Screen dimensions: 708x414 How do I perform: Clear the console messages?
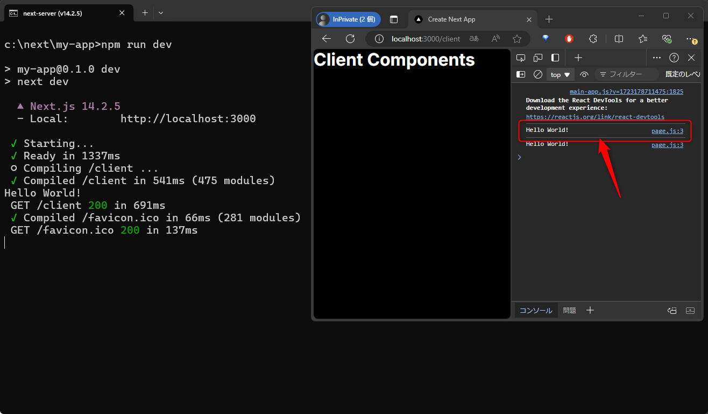537,74
